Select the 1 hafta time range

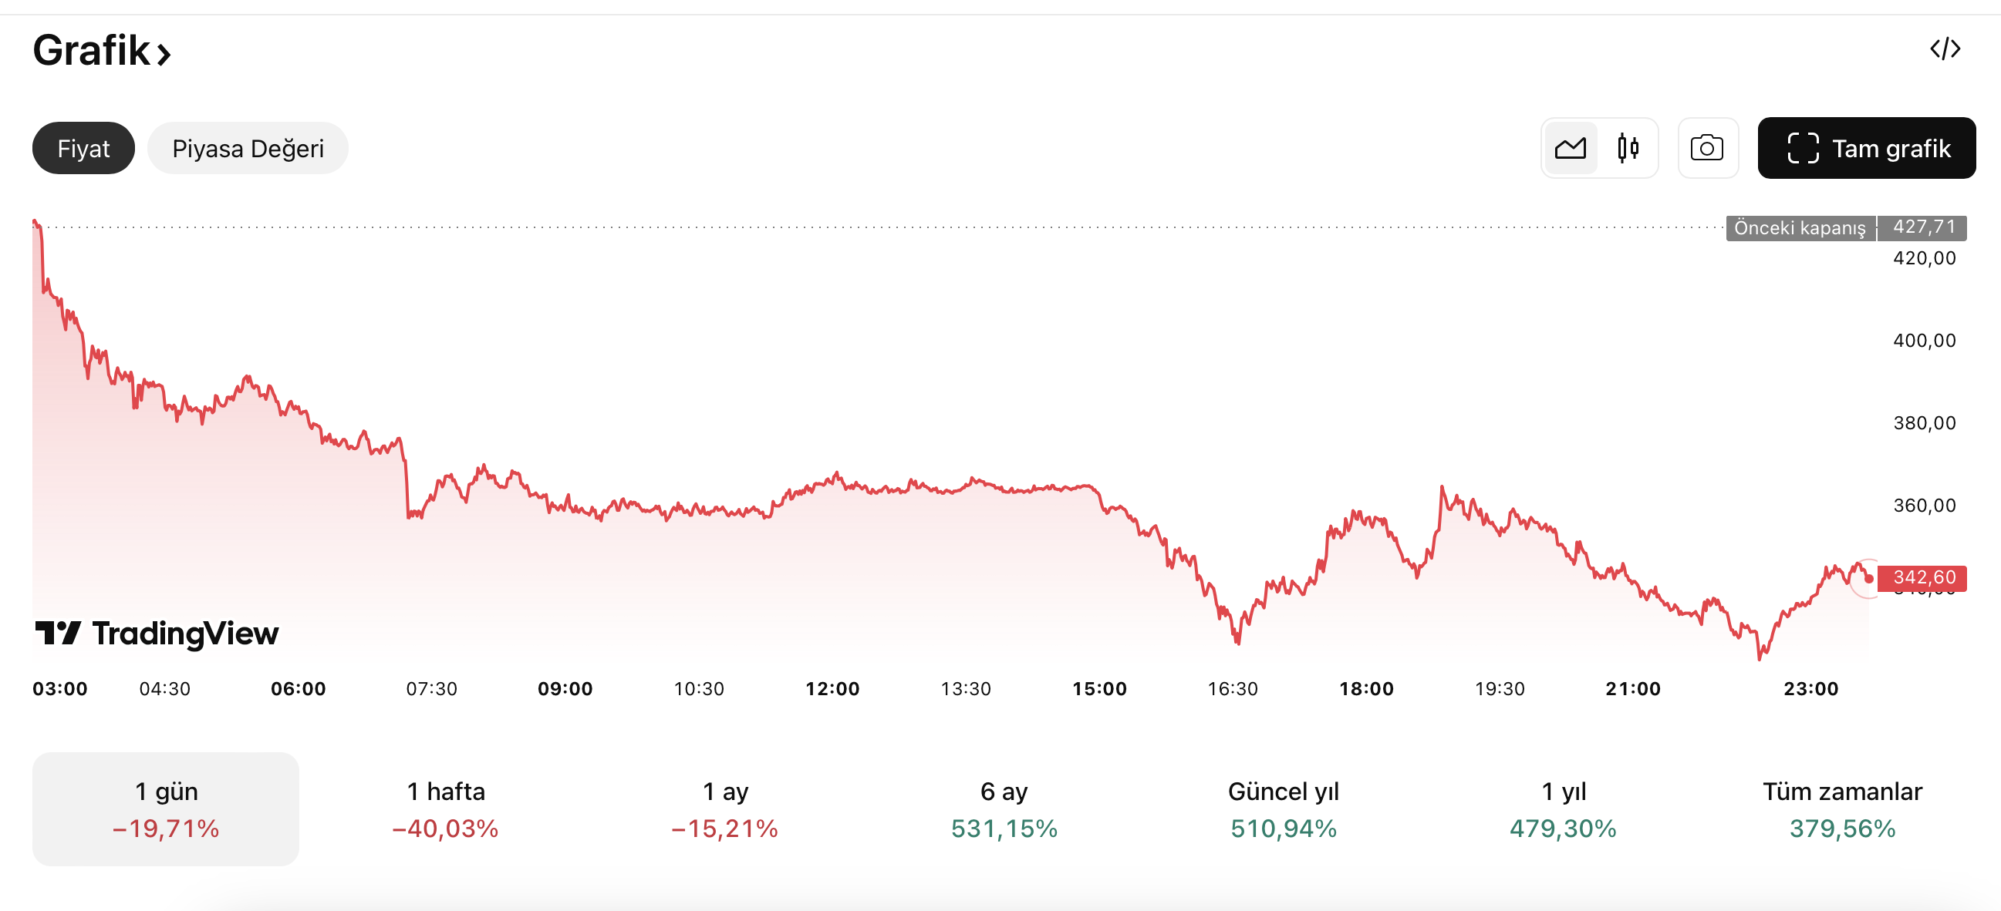coord(445,808)
